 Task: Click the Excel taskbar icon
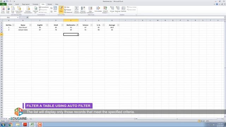click(32, 125)
